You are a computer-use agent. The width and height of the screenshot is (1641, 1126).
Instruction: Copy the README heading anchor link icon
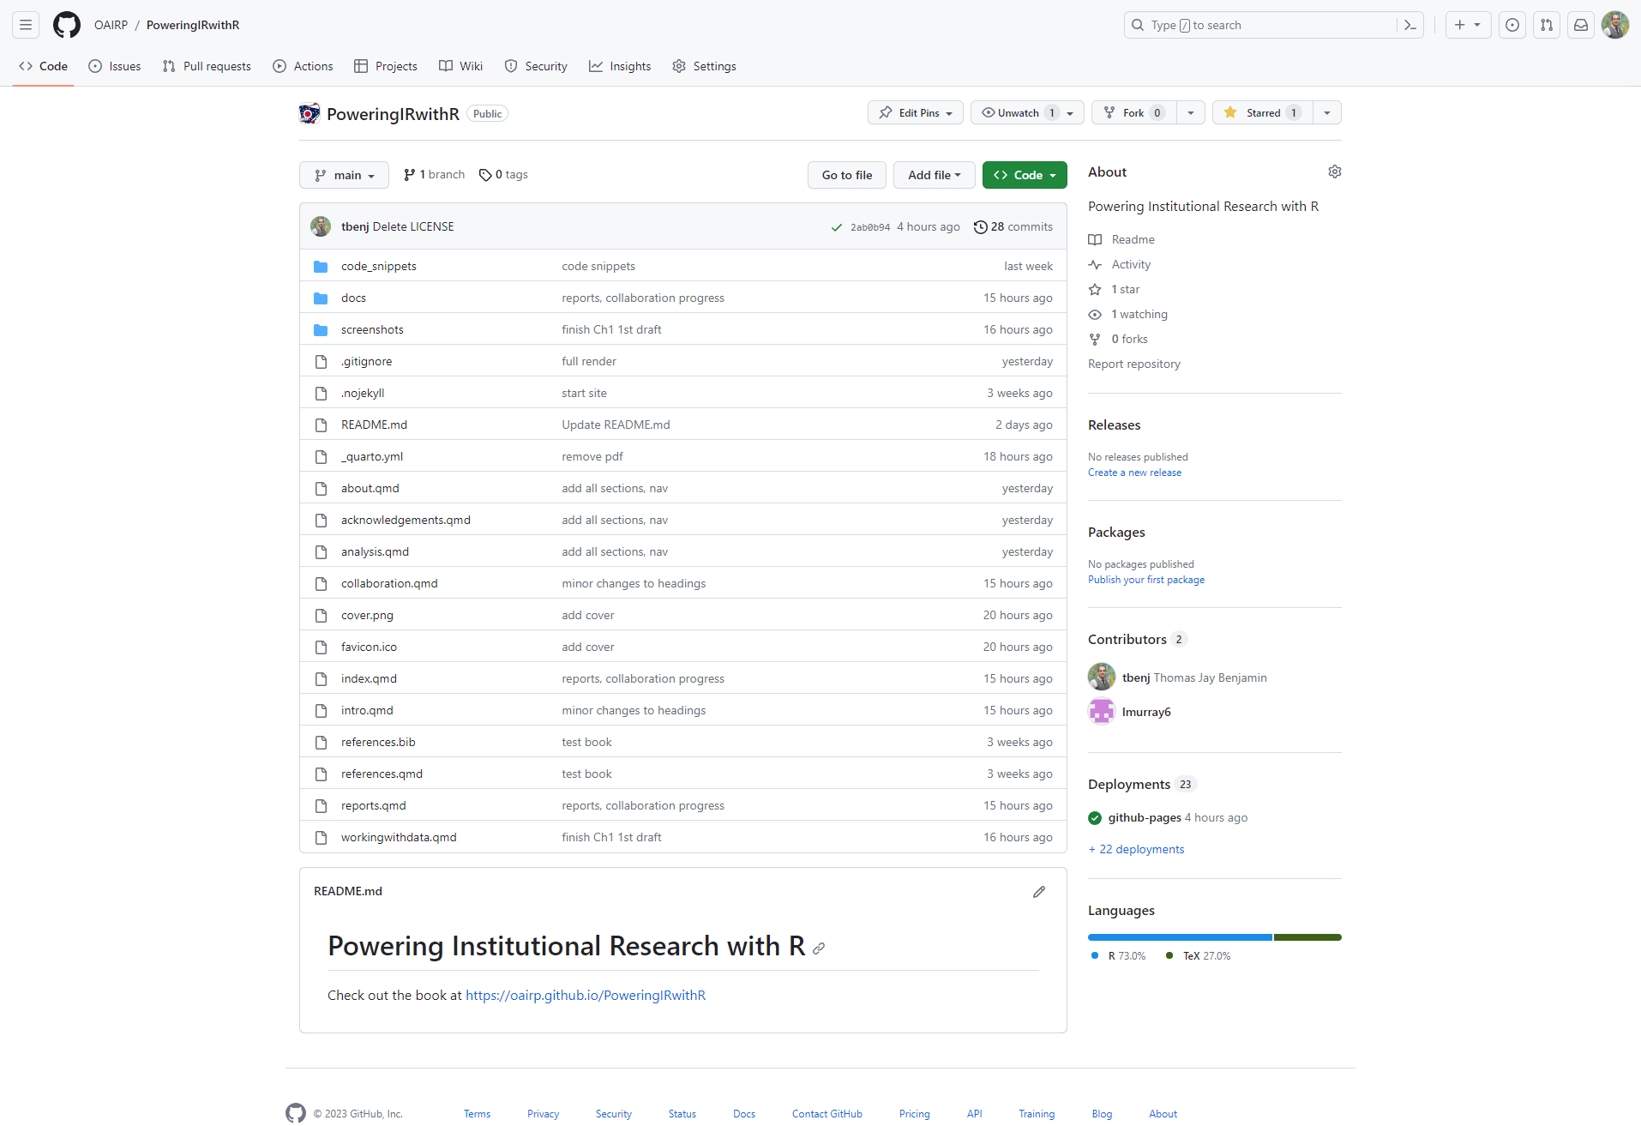(819, 948)
